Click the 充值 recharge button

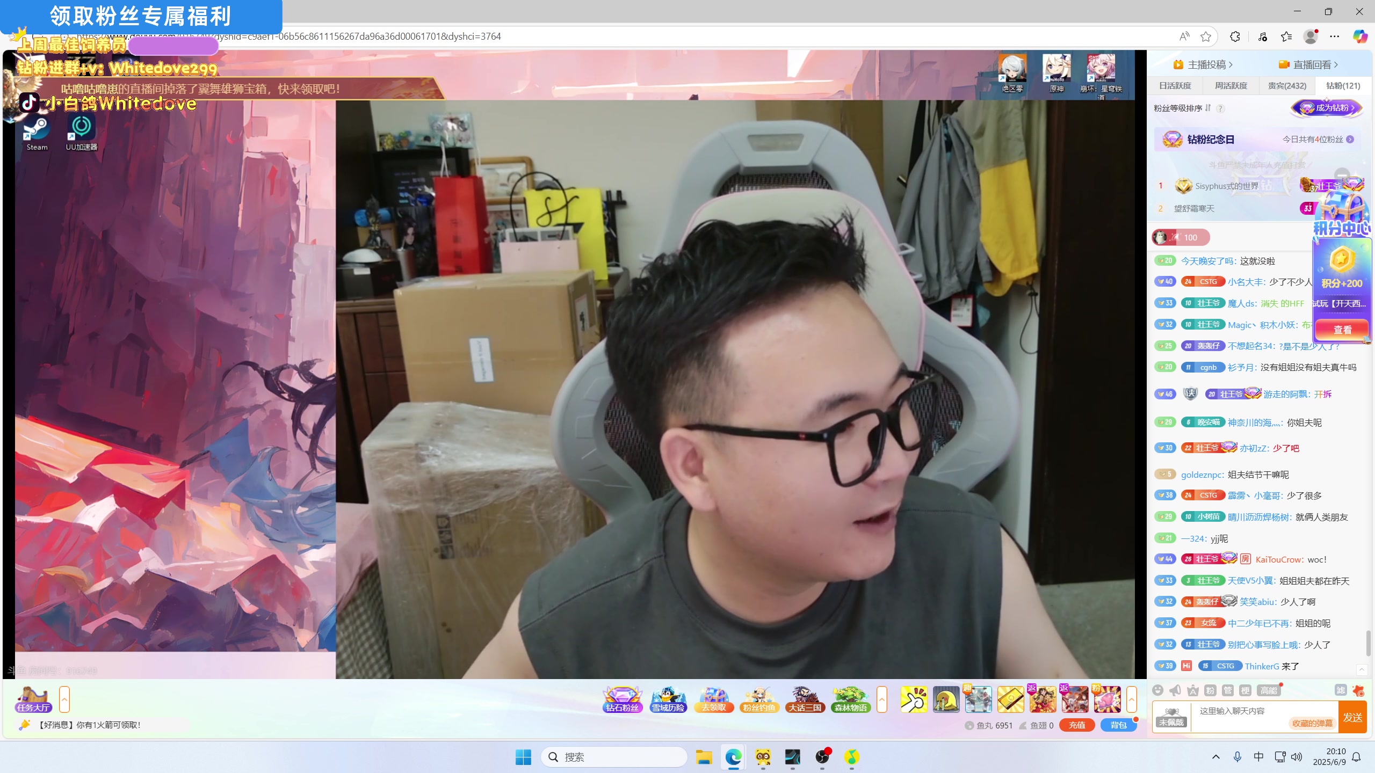(1077, 725)
